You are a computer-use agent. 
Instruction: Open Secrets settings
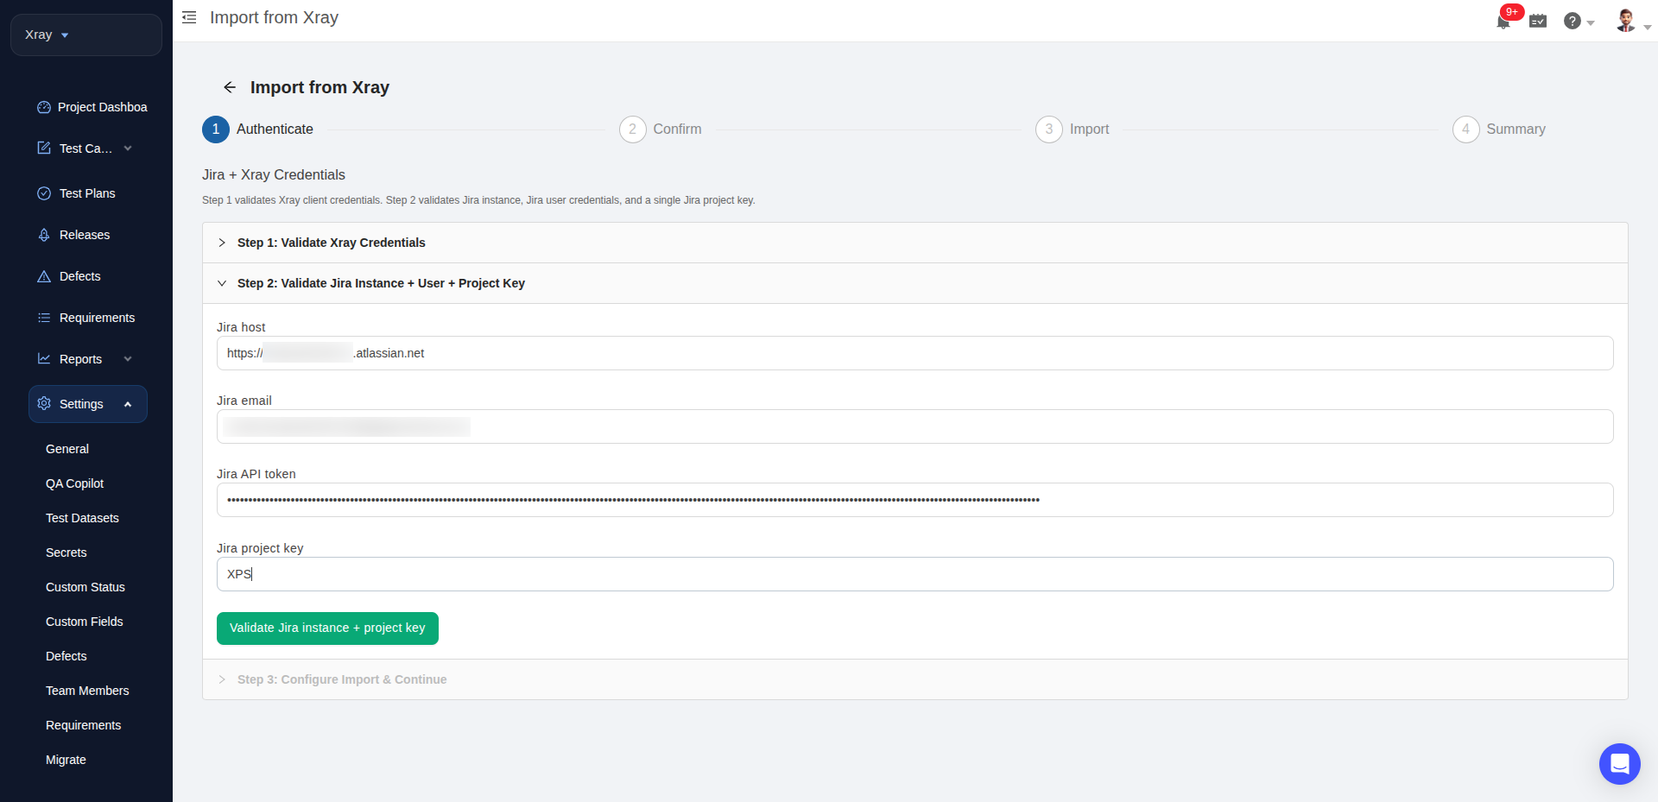[66, 553]
